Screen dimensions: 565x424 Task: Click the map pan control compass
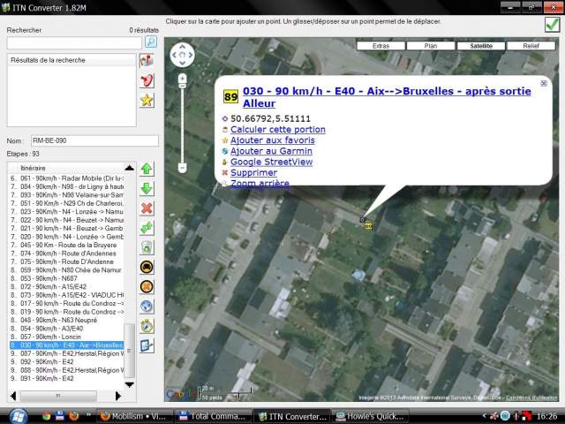point(182,57)
